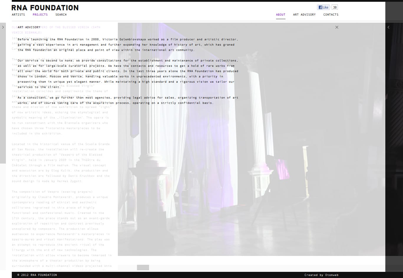Click the Facebook Like button
This screenshot has width=403, height=278.
[x=323, y=7]
